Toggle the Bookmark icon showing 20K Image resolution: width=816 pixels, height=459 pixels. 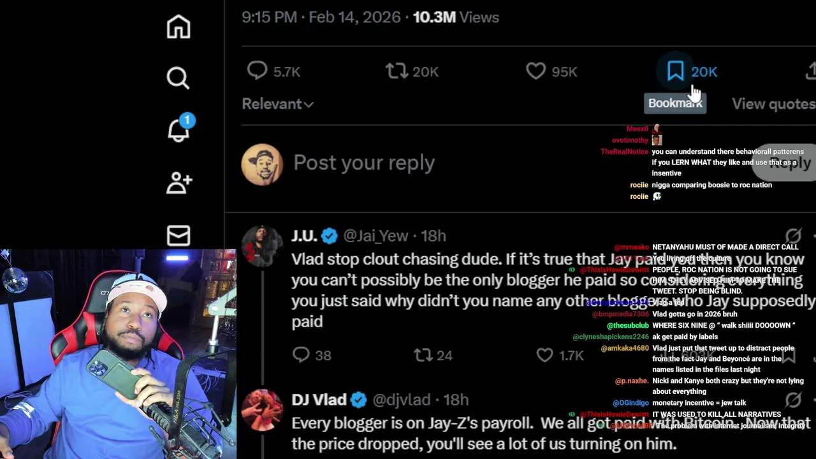(676, 71)
